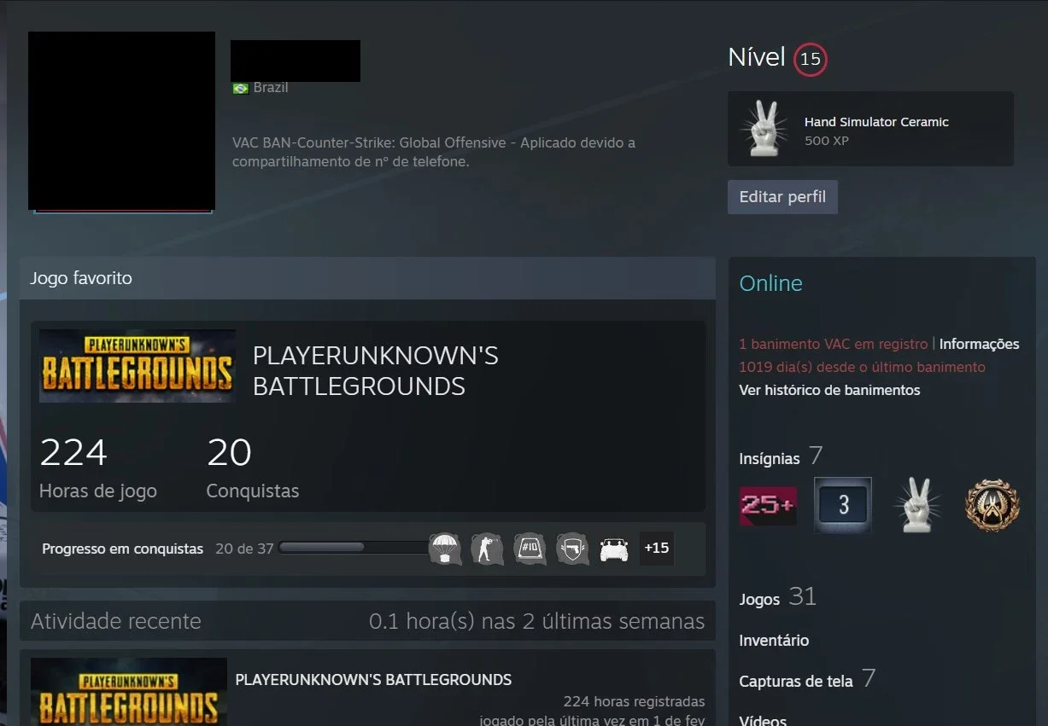The height and width of the screenshot is (726, 1048).
Task: Open the Vídeos link
Action: pos(763,720)
